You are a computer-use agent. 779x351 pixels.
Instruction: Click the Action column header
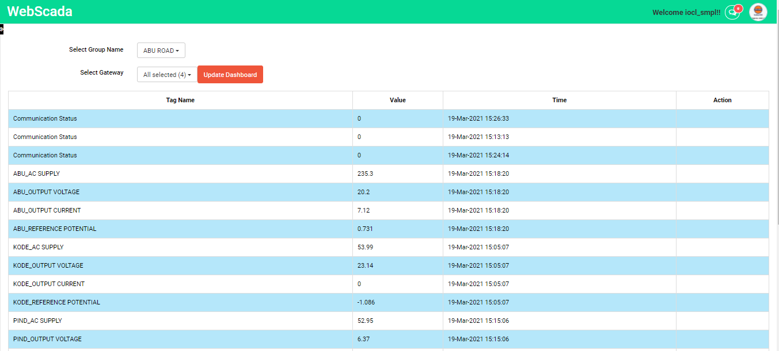722,100
